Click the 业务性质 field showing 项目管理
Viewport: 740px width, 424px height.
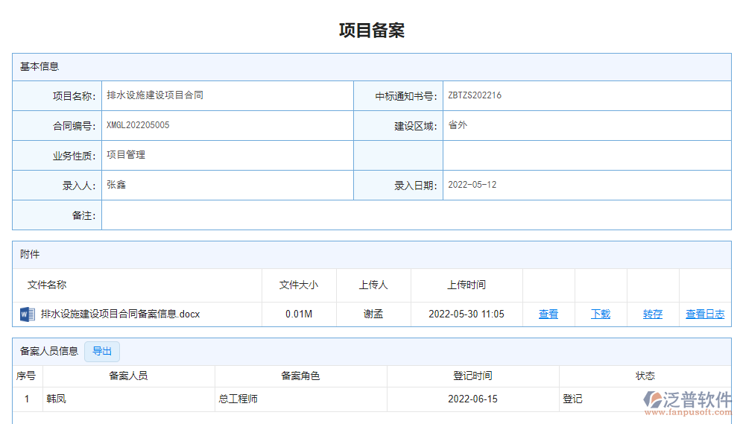pos(126,155)
